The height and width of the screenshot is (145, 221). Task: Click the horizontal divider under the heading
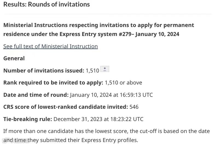[x=107, y=14]
